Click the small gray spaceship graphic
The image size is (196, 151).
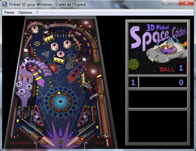click(46, 54)
